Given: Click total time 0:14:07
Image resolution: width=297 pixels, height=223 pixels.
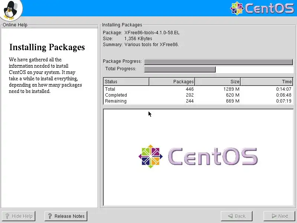Looking at the screenshot, I should (284, 89).
